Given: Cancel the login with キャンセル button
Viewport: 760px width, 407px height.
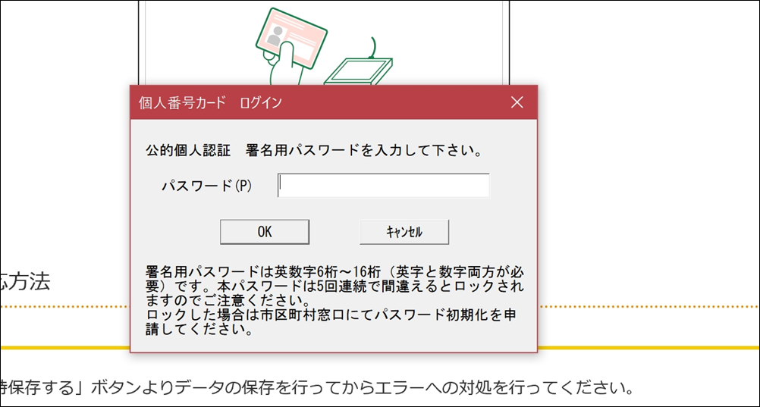Looking at the screenshot, I should coord(404,232).
